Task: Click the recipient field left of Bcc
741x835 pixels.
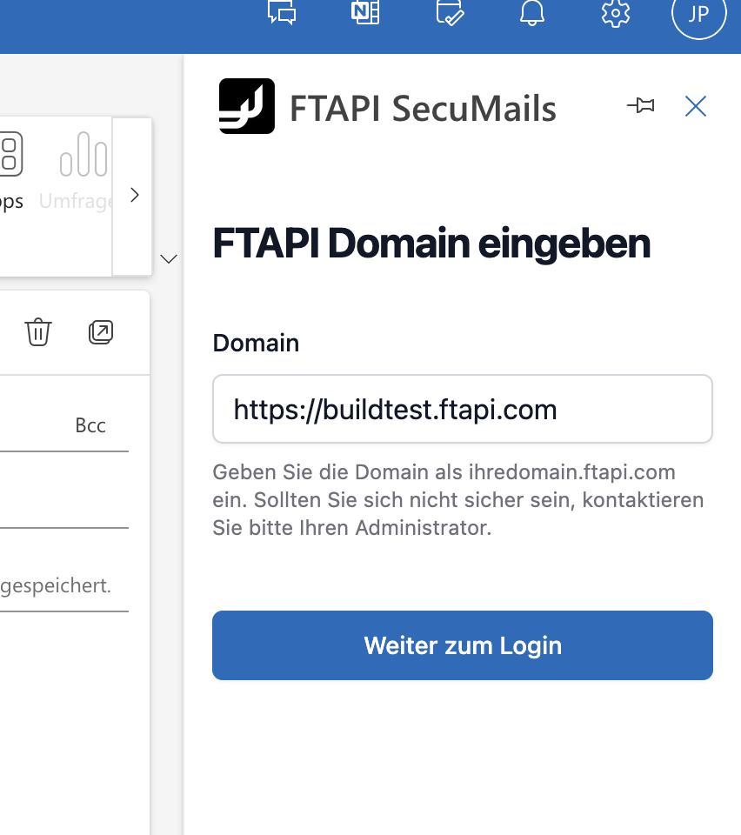Action: [30, 425]
